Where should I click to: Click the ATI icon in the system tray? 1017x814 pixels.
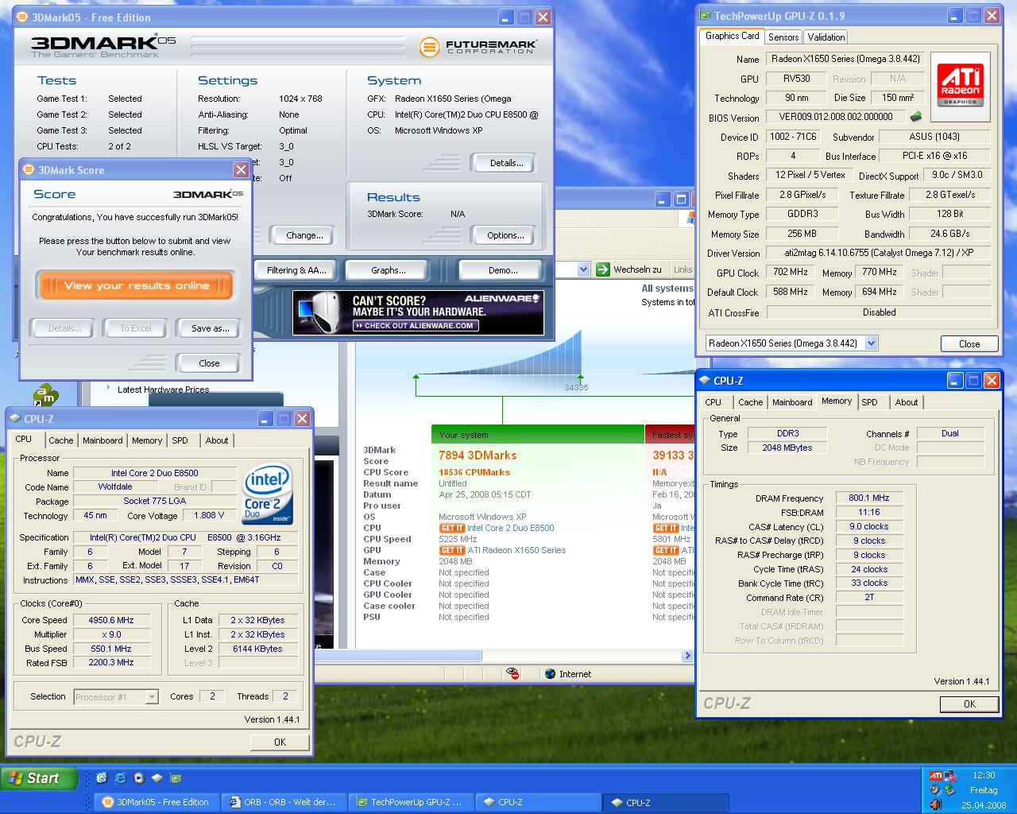(x=936, y=776)
